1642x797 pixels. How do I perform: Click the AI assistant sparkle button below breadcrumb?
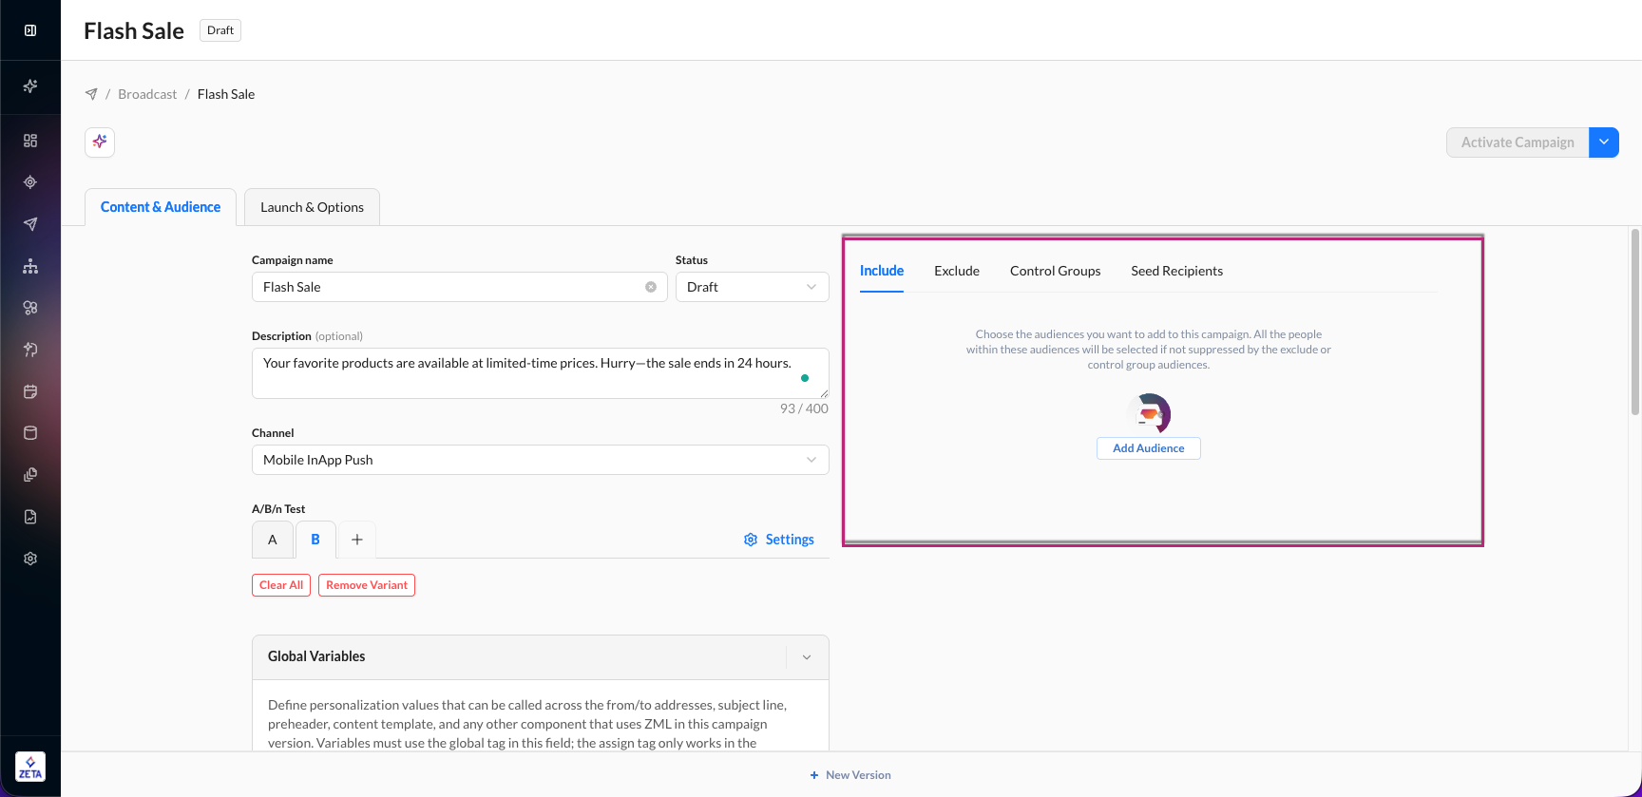coord(100,142)
